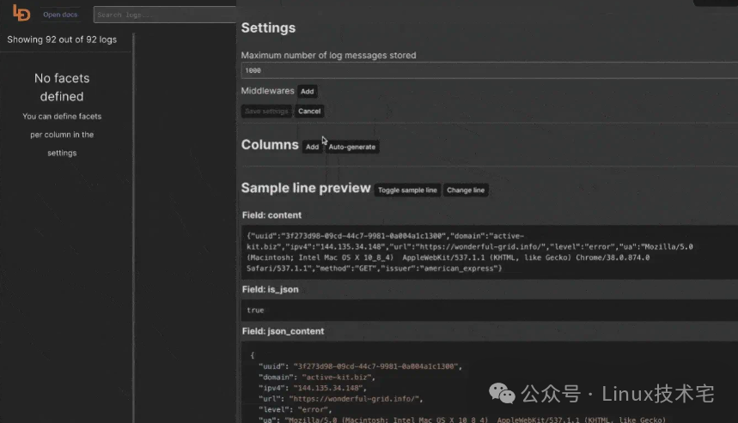Click the Showing 92 out of 92 logs counter
The height and width of the screenshot is (423, 738).
(62, 39)
